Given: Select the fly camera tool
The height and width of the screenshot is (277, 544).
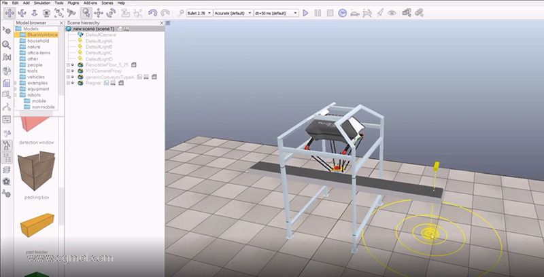Looking at the screenshot, I should [71, 13].
